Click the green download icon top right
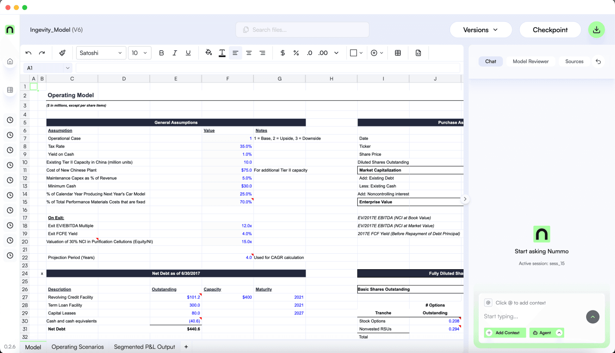Image resolution: width=615 pixels, height=353 pixels. (x=596, y=30)
